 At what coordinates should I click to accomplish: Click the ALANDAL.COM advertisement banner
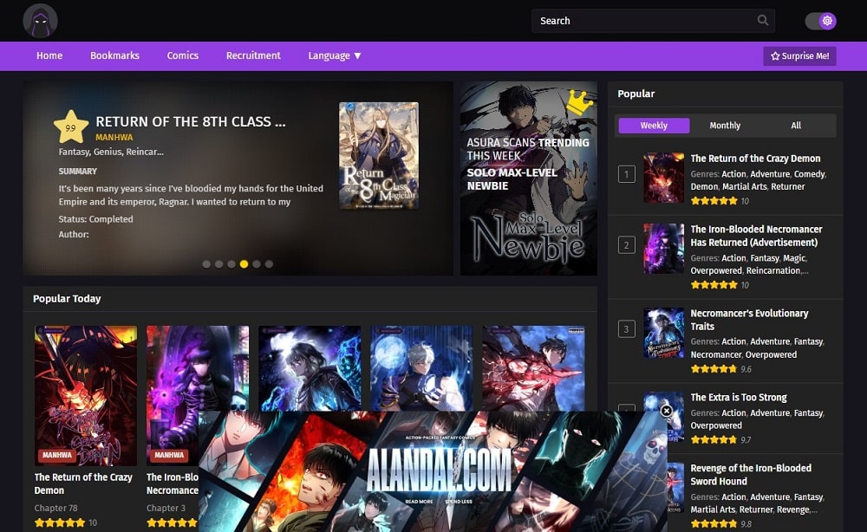(x=433, y=471)
